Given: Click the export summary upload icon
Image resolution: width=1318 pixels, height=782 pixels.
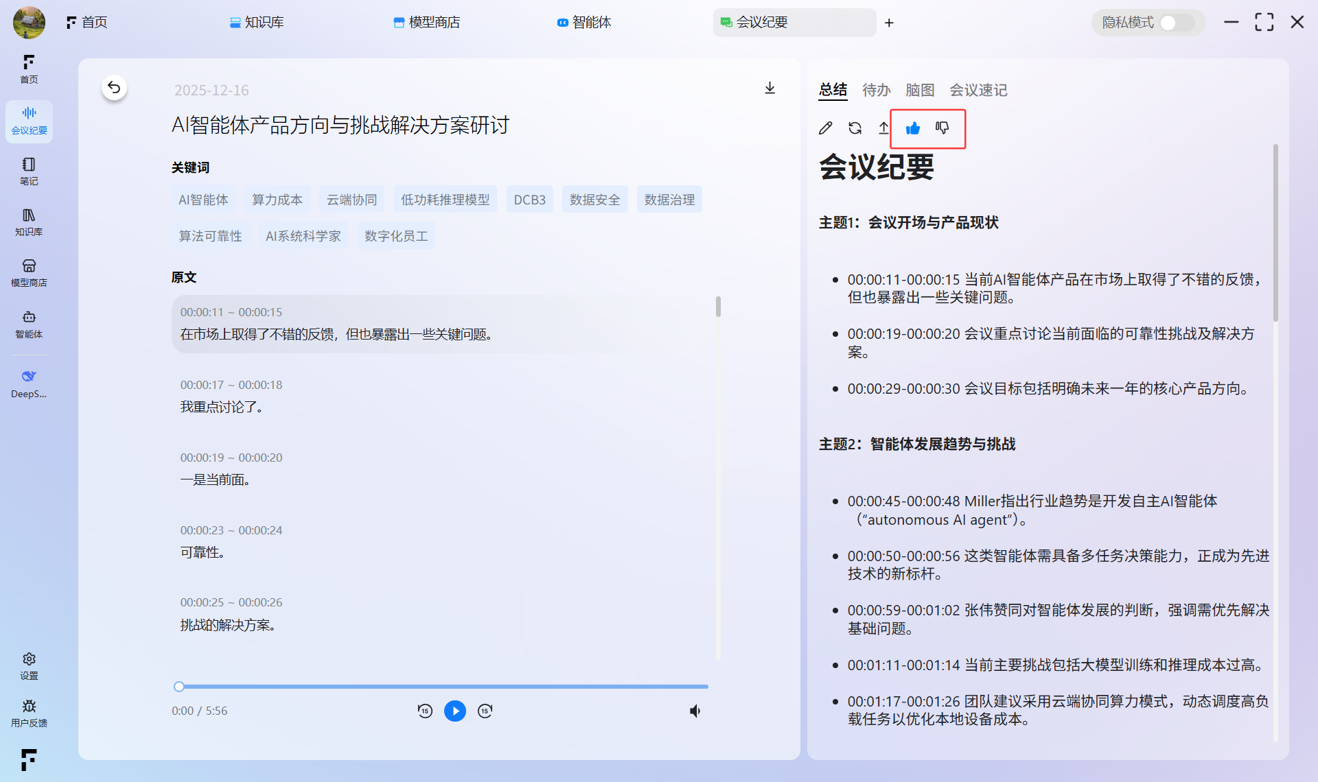Looking at the screenshot, I should tap(883, 128).
